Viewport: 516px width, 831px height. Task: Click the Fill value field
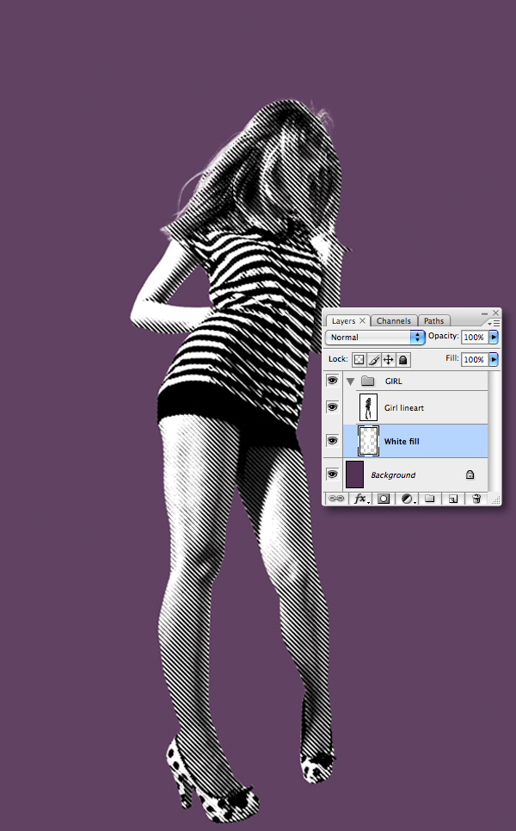475,359
